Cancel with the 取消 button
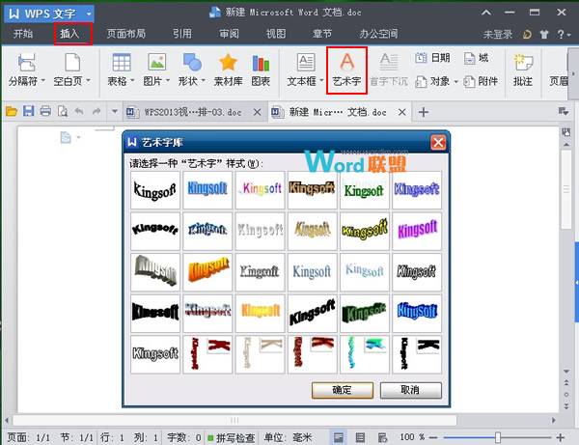Image resolution: width=579 pixels, height=445 pixels. [411, 390]
